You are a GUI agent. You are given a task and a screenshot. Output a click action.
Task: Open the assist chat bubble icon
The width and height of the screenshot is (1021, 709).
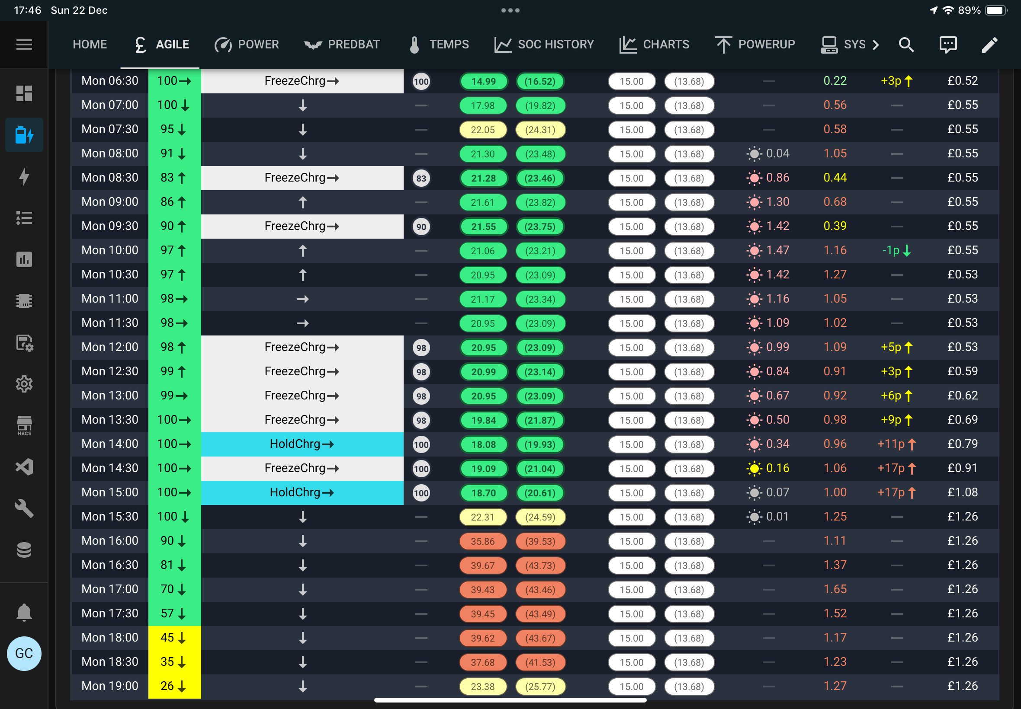tap(947, 45)
